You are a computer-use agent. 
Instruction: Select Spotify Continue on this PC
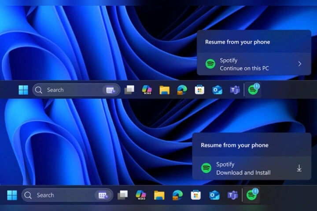254,64
